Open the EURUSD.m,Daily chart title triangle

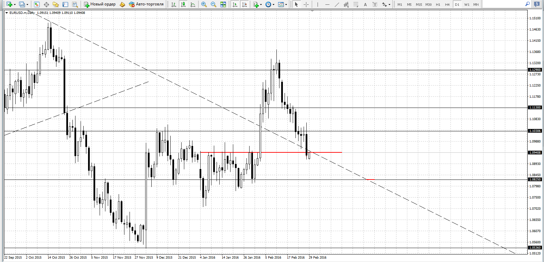coord(6,13)
